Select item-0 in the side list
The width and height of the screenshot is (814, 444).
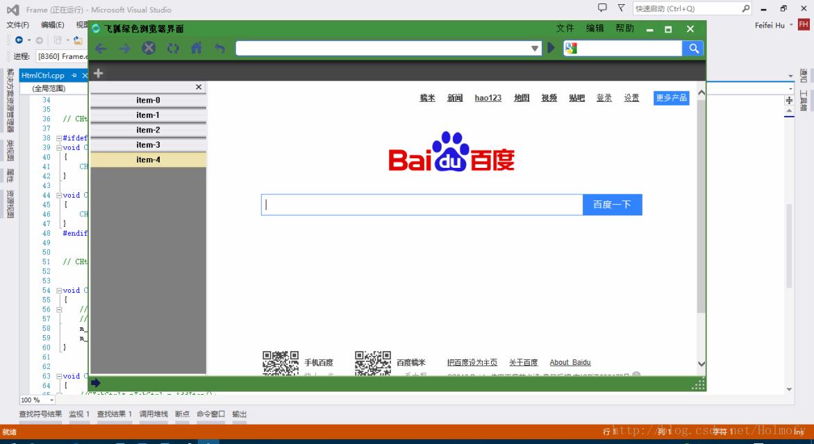tap(149, 100)
